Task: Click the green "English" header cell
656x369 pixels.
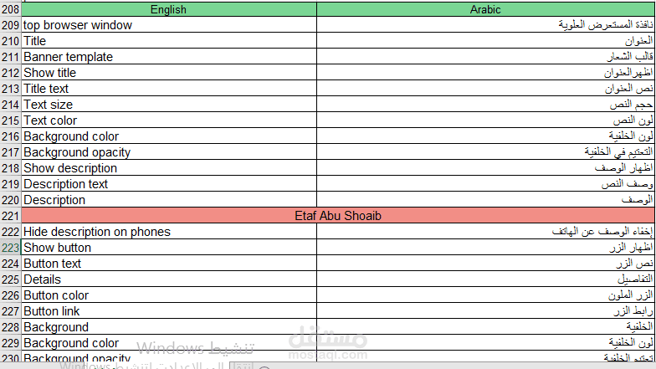Action: tap(168, 9)
